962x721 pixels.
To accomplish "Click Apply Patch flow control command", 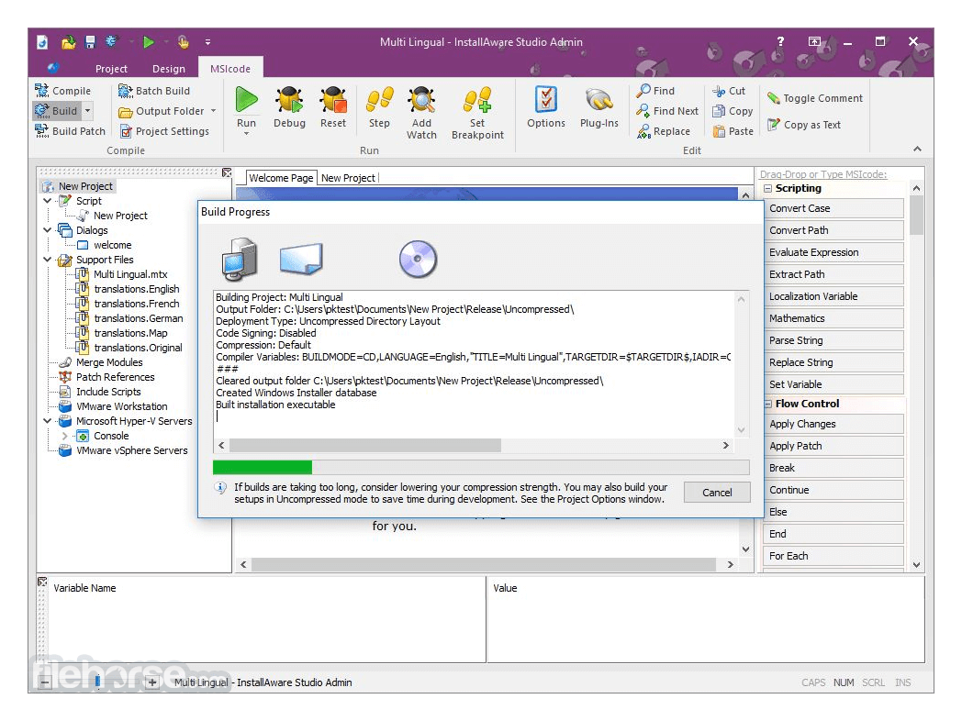I will pyautogui.click(x=833, y=446).
